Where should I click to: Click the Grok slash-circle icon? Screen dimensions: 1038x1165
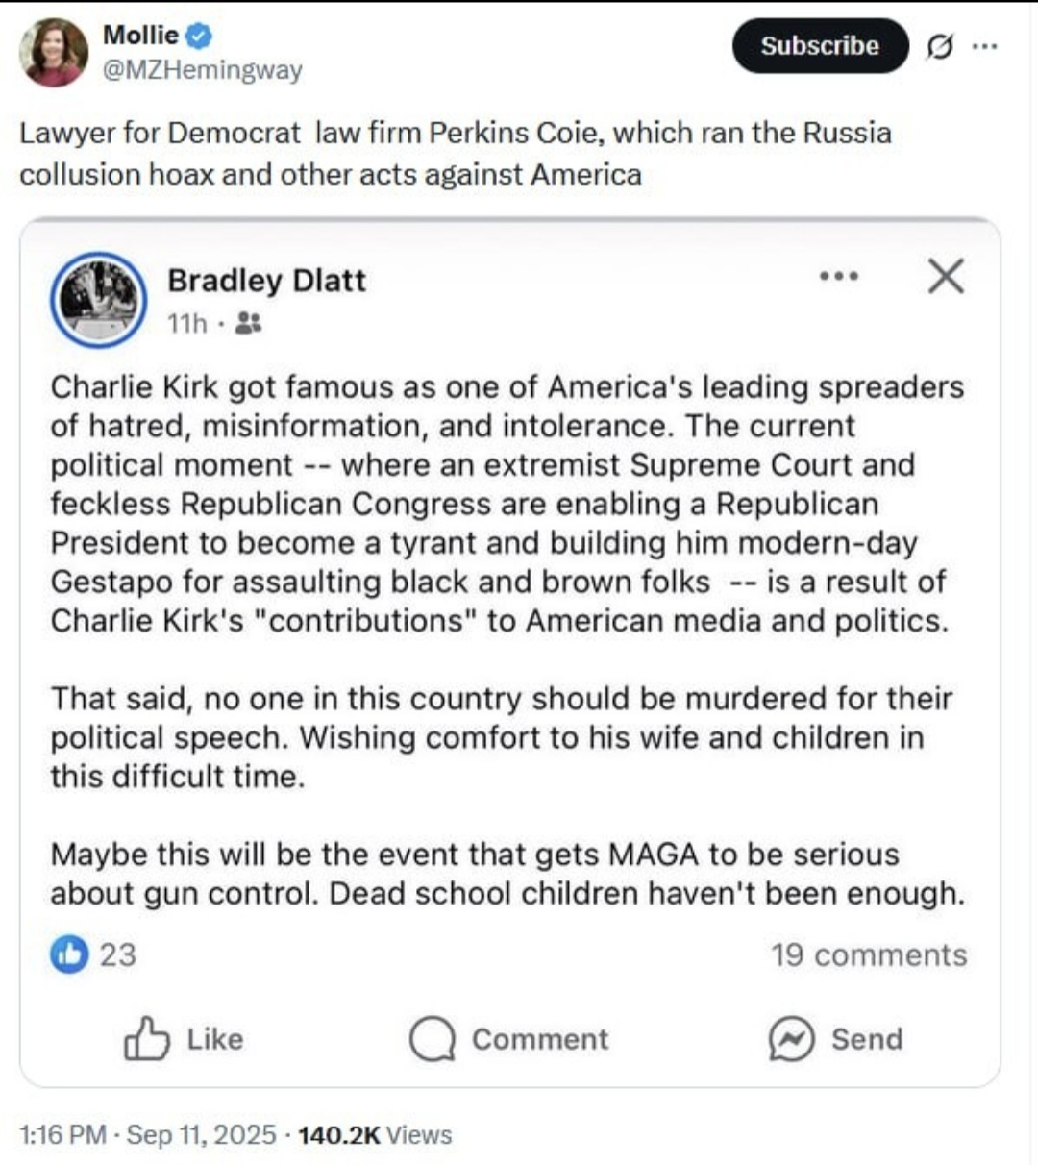(x=940, y=46)
